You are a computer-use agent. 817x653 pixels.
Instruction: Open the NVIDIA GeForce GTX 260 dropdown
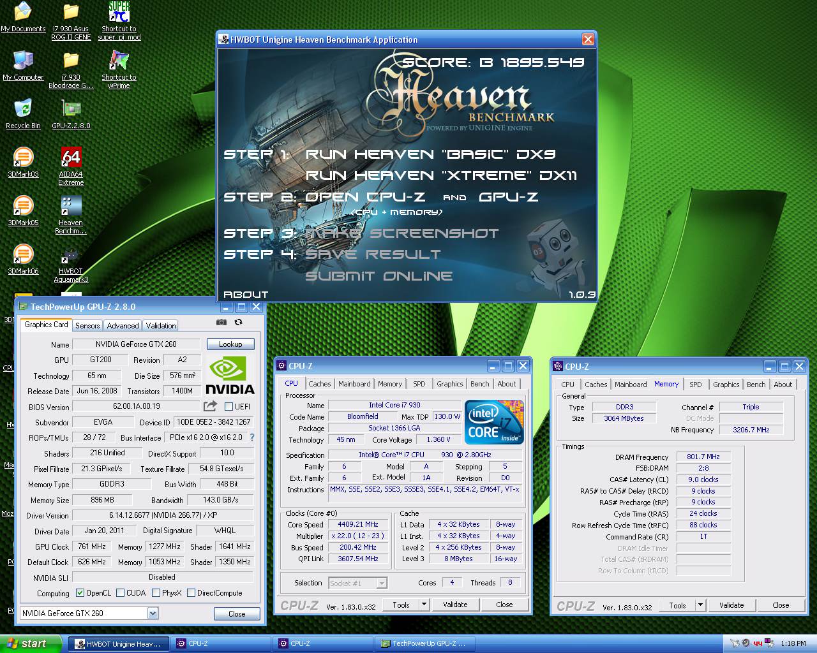coord(153,613)
